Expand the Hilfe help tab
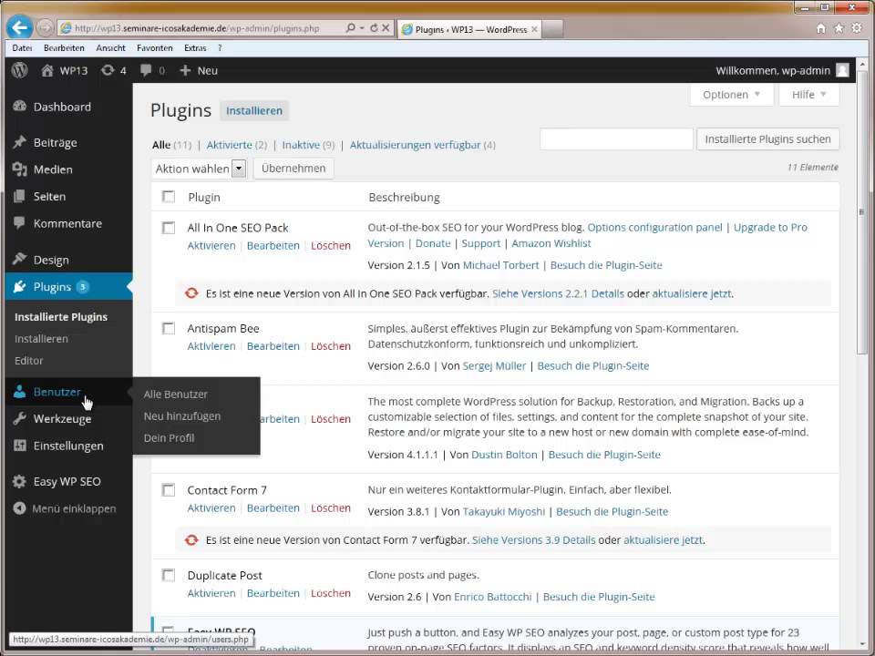The image size is (875, 656). (x=808, y=95)
